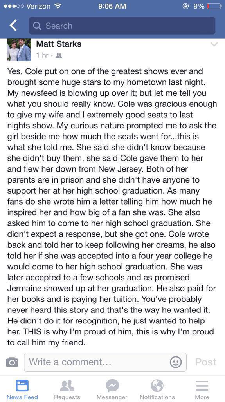Tap the 1 hr post timestamp
This screenshot has width=225, height=402.
tap(42, 55)
